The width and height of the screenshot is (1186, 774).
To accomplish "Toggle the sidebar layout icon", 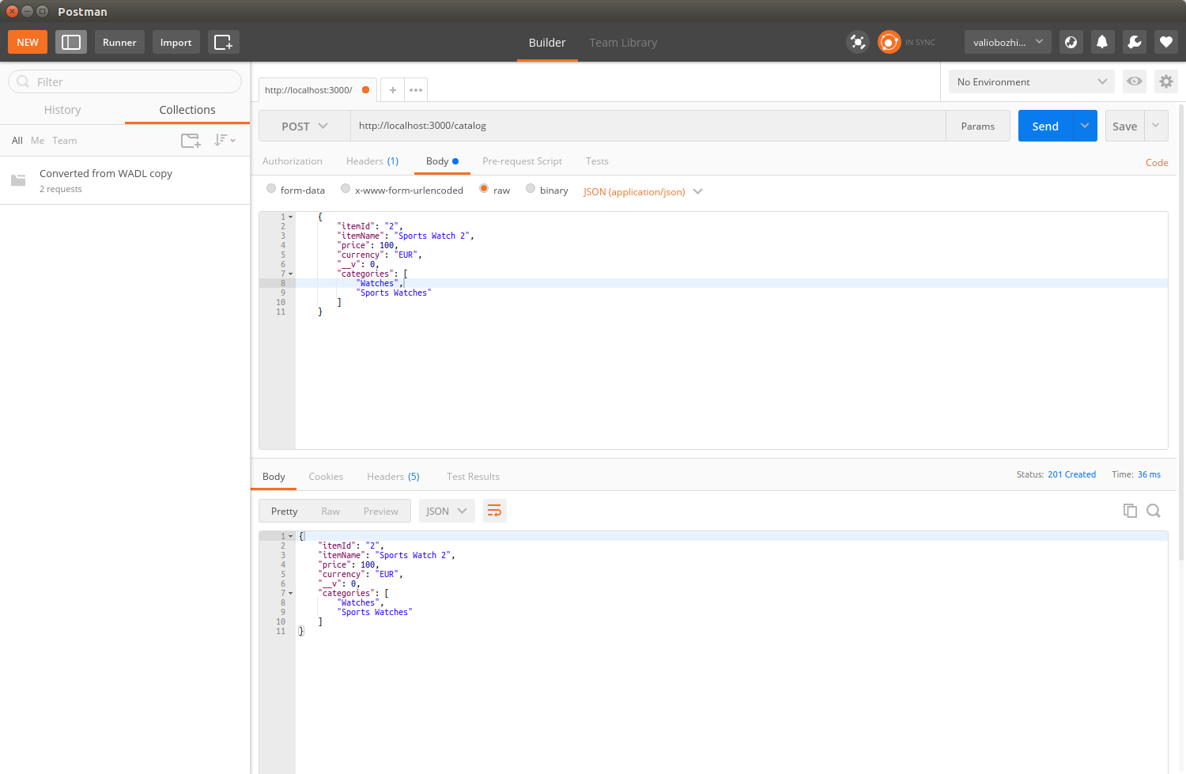I will tap(71, 43).
